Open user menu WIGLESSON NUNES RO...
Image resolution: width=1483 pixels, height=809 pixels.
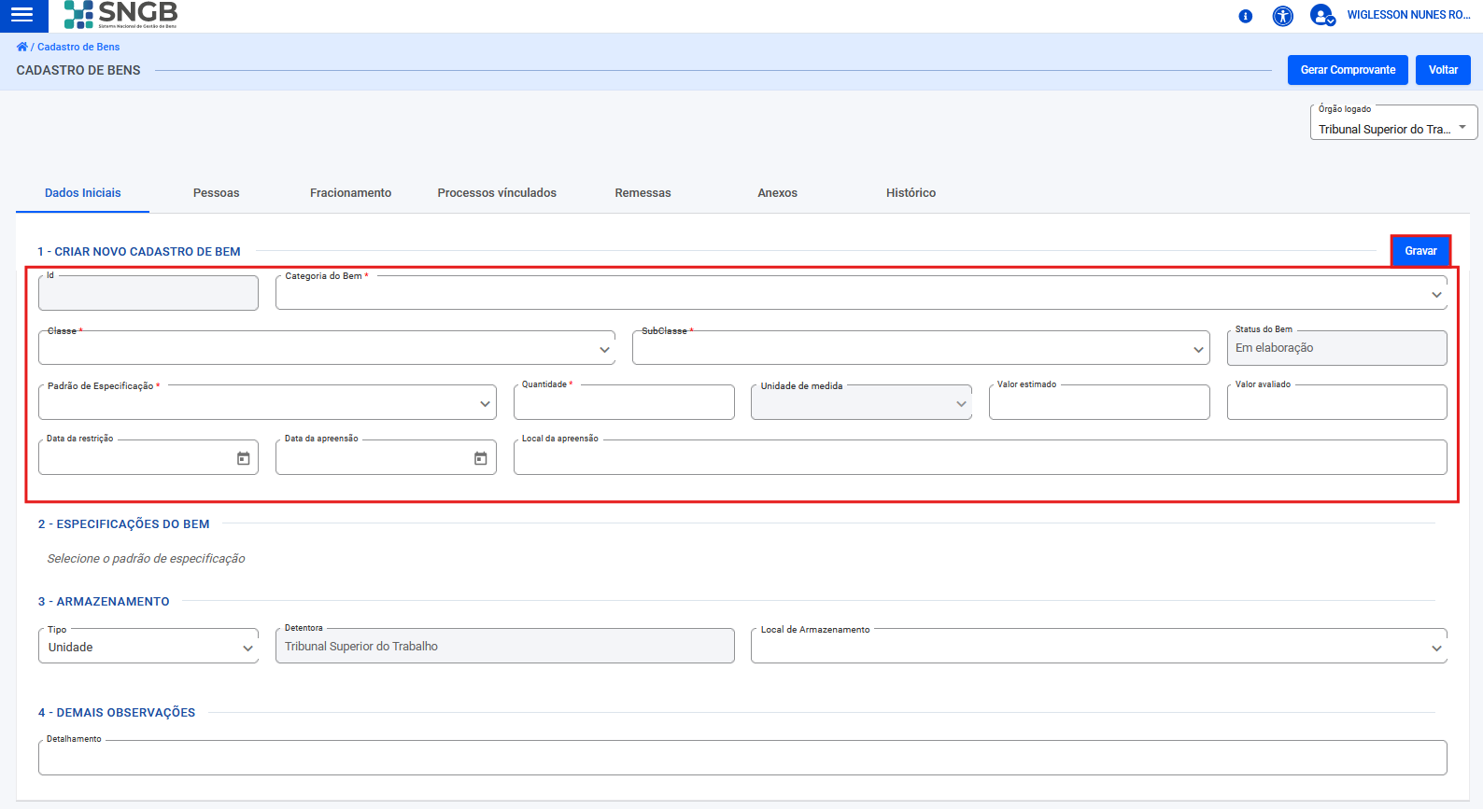point(1408,15)
